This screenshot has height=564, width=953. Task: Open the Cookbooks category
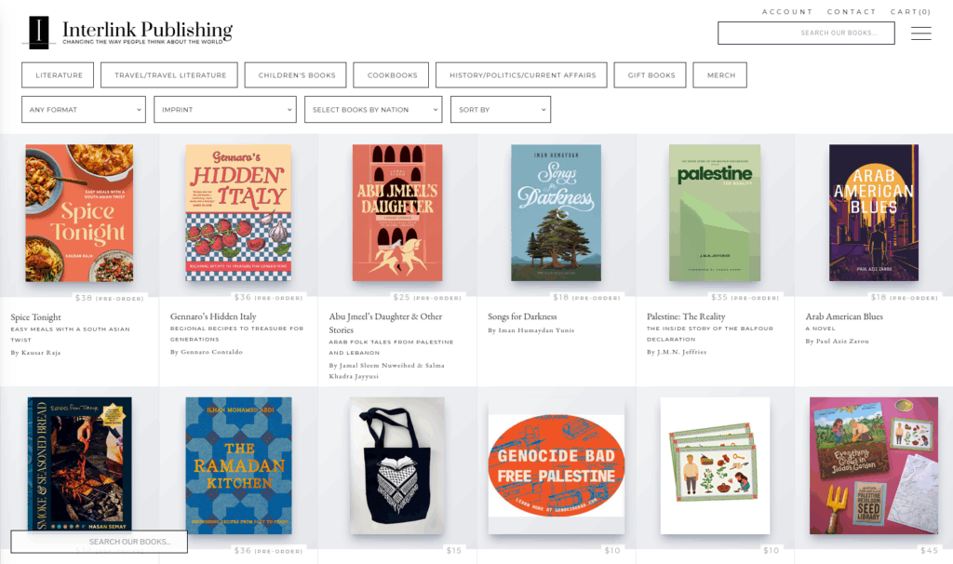point(391,75)
